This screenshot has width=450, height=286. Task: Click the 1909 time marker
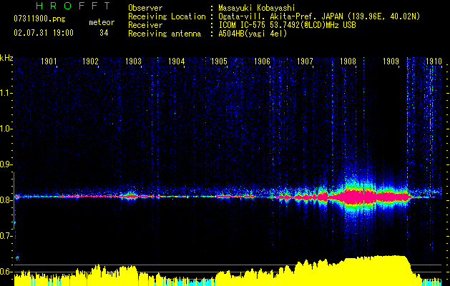click(391, 61)
